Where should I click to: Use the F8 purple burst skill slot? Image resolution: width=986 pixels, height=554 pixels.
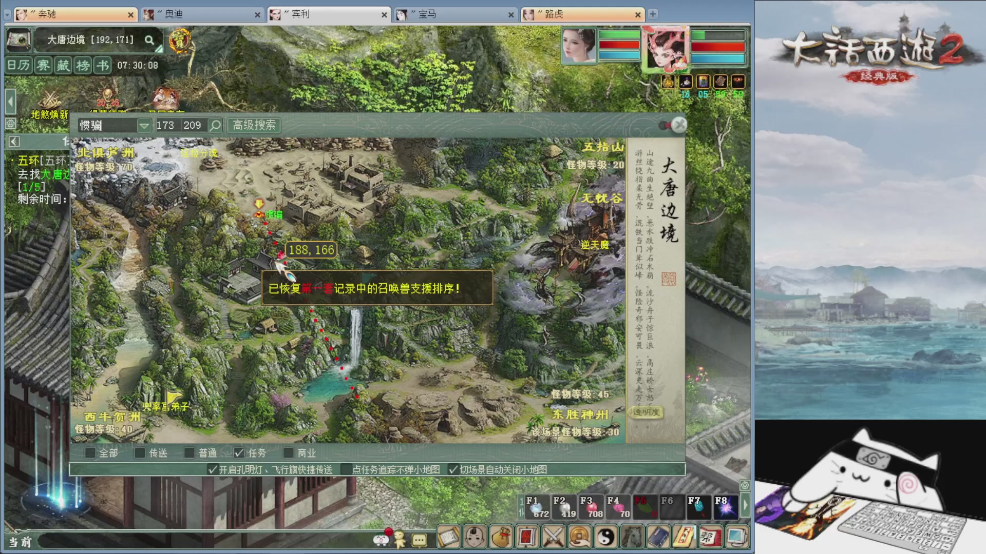coord(726,507)
